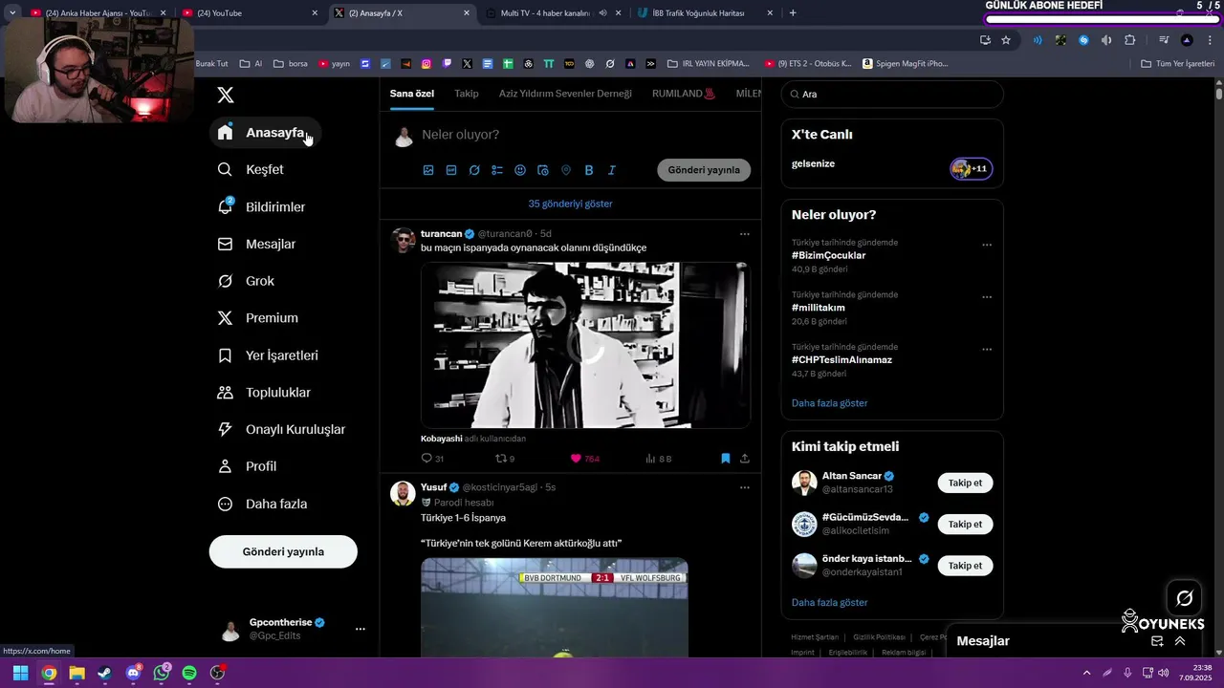Click composer Gönderi yayınla button

point(704,170)
